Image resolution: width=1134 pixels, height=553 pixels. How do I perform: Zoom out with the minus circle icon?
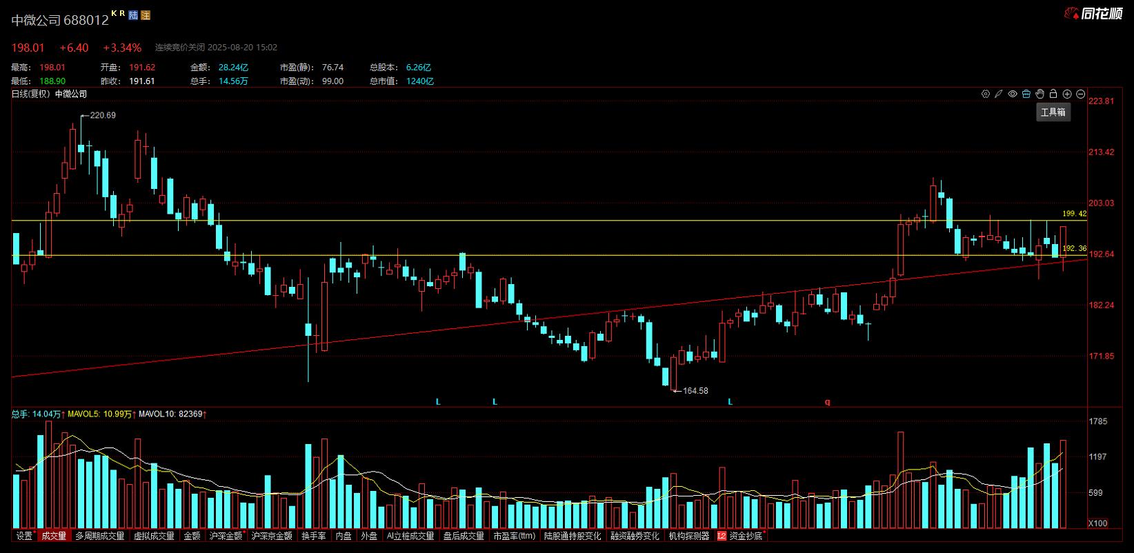click(x=1081, y=94)
